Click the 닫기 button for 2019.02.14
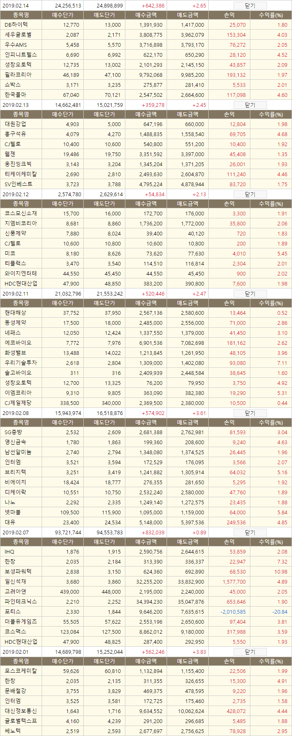This screenshot has width=292, height=736. (250, 6)
